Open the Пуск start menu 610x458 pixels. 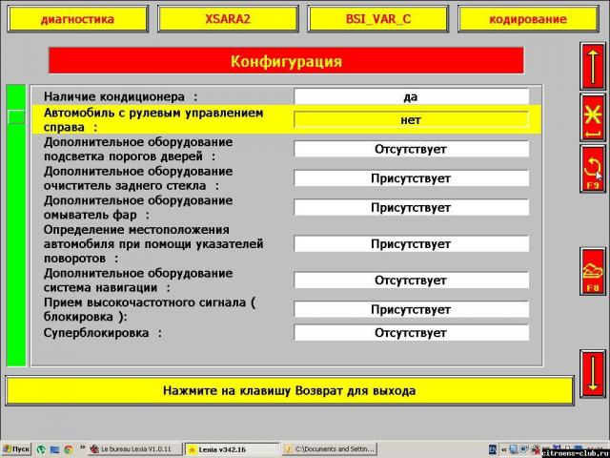[x=16, y=449]
